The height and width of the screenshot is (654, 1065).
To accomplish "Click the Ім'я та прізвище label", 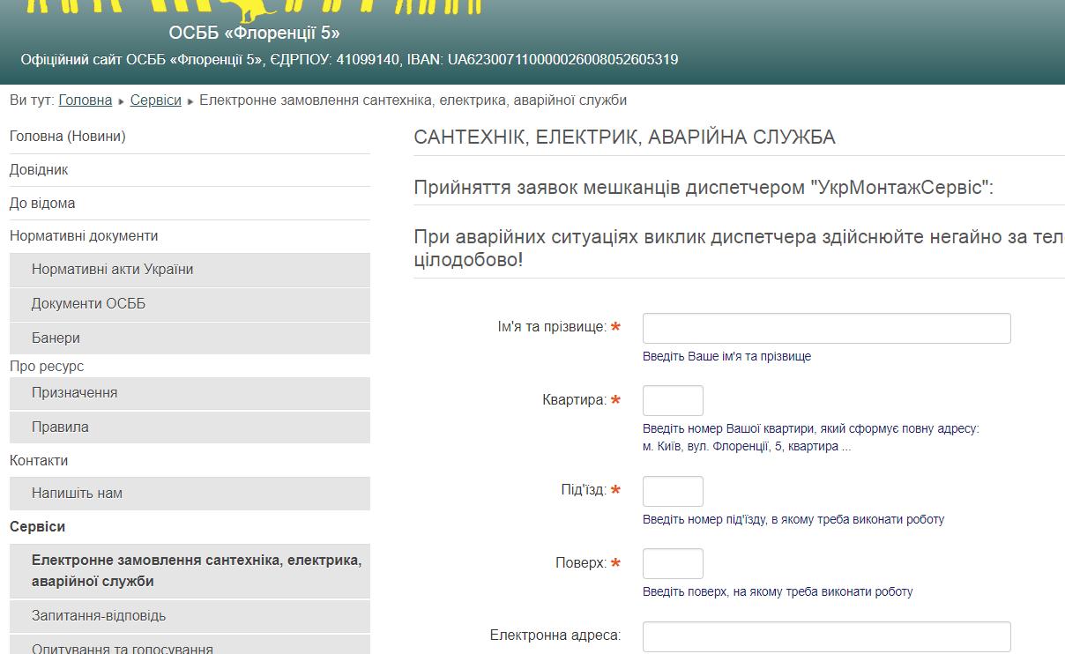I will click(x=552, y=327).
